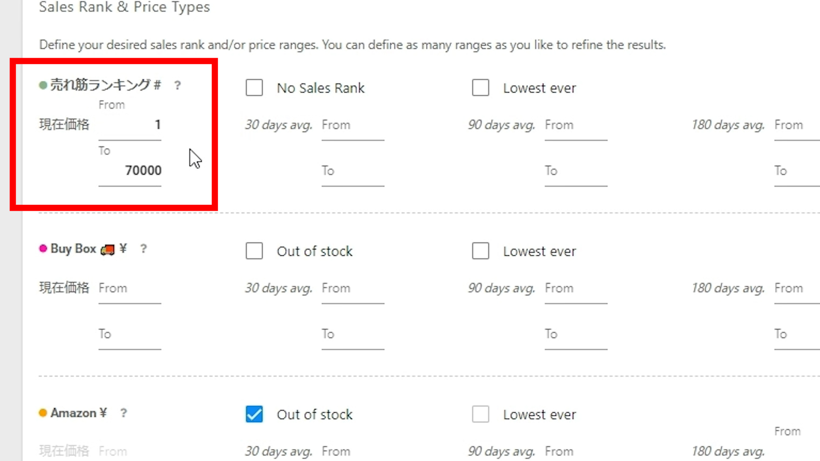Click sales rank current From field with 1

130,125
